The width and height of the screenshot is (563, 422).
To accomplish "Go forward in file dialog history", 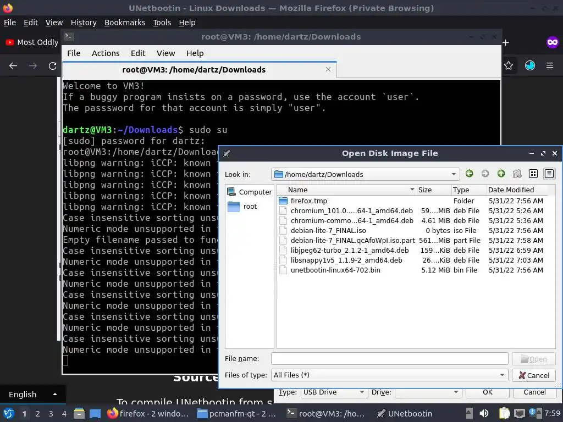I will (485, 174).
